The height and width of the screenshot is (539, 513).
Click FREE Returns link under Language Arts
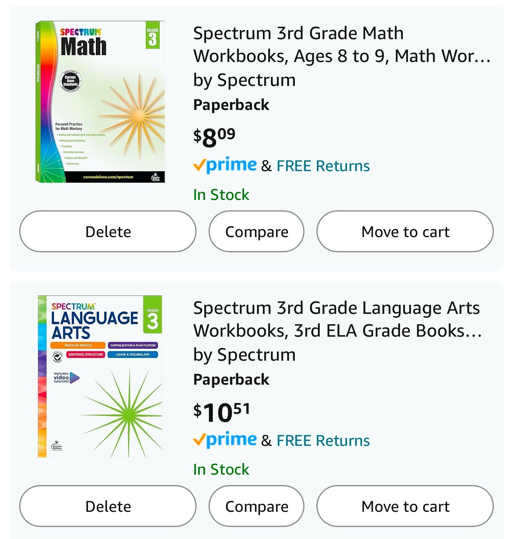[x=323, y=441]
